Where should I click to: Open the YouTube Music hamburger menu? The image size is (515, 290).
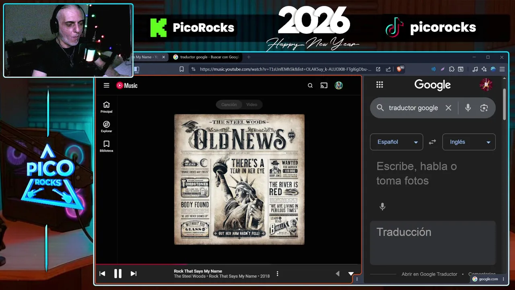tap(106, 85)
